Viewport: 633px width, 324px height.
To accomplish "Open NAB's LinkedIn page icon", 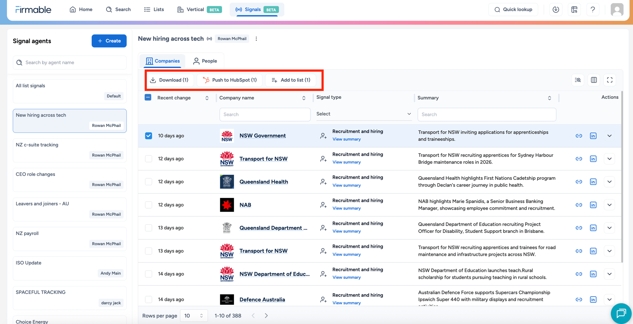I will pyautogui.click(x=593, y=205).
